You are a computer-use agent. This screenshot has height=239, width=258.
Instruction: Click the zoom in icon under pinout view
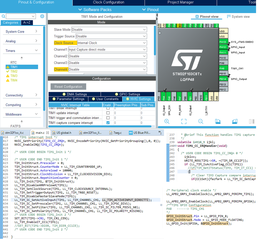(x=167, y=122)
